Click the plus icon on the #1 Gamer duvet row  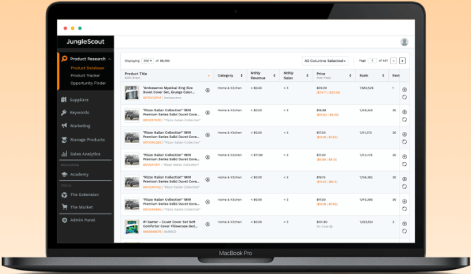click(x=405, y=223)
